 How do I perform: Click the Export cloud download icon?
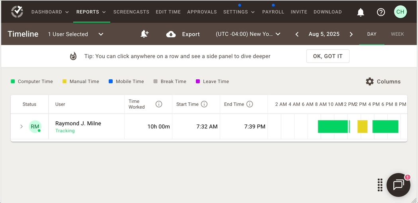pyautogui.click(x=171, y=34)
